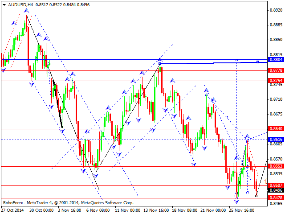This screenshot has height=214, width=285.
Task: Select the red 0.8754 price label
Action: tap(276, 81)
